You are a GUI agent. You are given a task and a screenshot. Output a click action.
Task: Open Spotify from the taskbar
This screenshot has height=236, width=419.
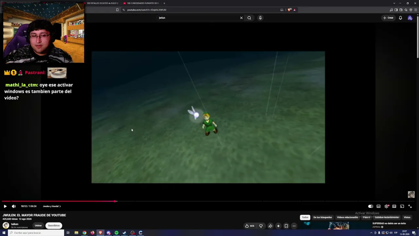(x=117, y=233)
